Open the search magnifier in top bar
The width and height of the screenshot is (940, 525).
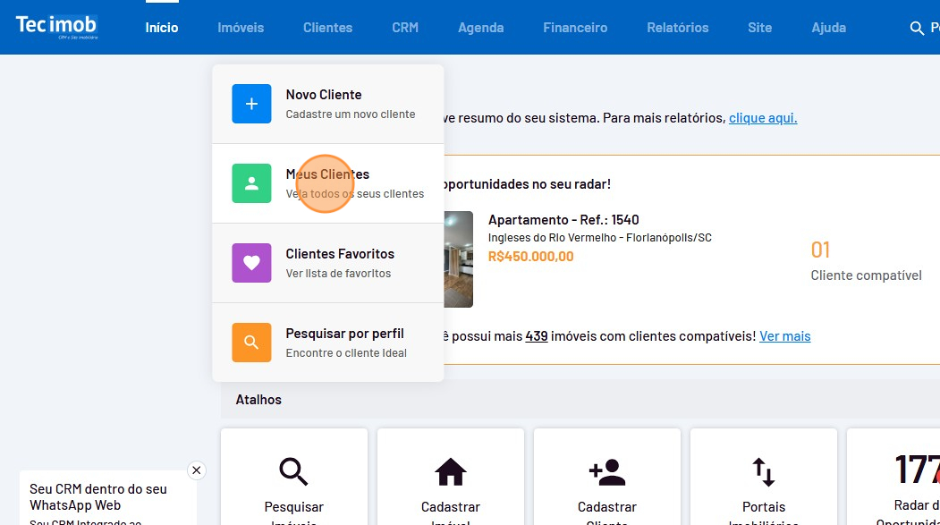[x=916, y=29]
